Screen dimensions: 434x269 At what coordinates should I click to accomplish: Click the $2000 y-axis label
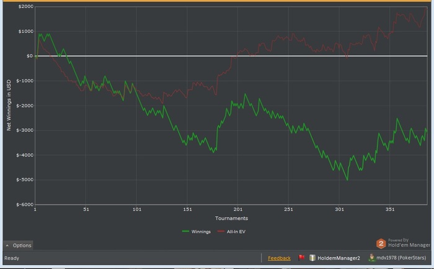pyautogui.click(x=26, y=6)
